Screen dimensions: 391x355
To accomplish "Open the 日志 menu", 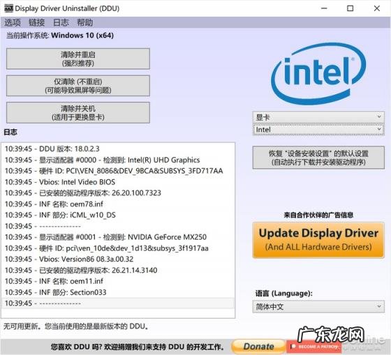I will point(61,23).
